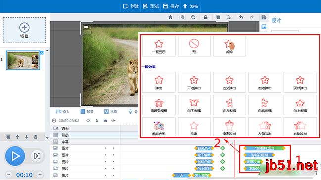Screen dimensions: 321x180
Task: Choose the 向右收缩 effect
Action: point(265,105)
